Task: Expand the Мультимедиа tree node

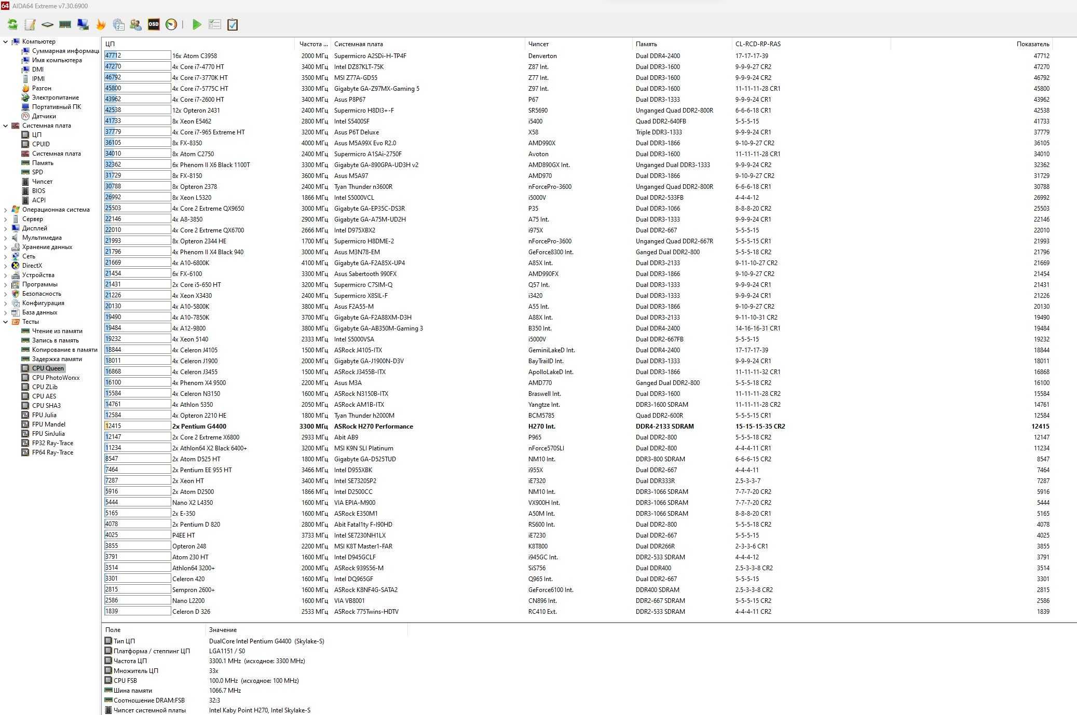Action: tap(6, 238)
